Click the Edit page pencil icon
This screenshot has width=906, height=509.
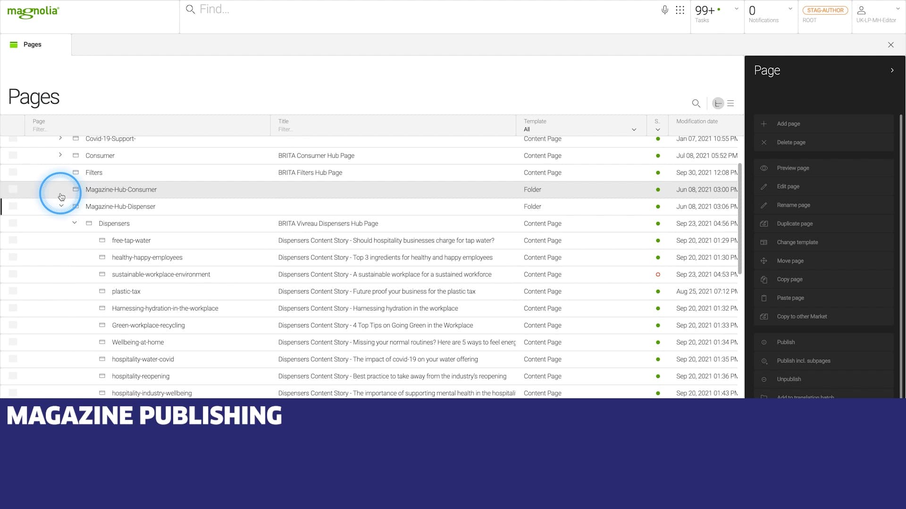[764, 187]
